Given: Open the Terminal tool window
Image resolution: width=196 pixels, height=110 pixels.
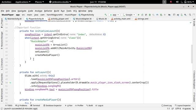Looking at the screenshot, I should (x=35, y=105).
